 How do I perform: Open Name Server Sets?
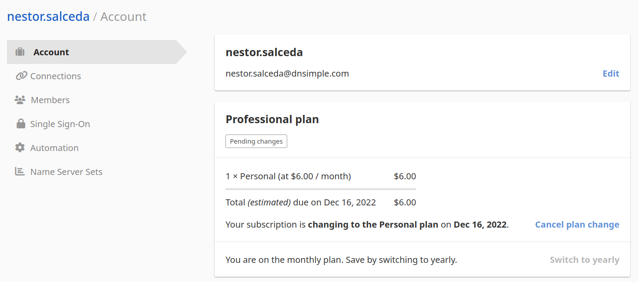tap(66, 172)
